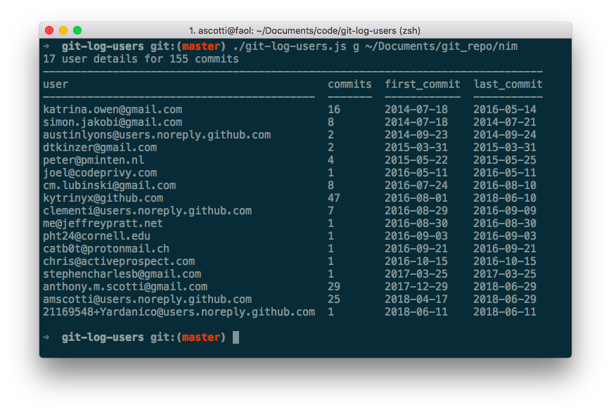Click commit count 47 for kytrinyx
Image resolution: width=611 pixels, height=414 pixels.
click(334, 198)
